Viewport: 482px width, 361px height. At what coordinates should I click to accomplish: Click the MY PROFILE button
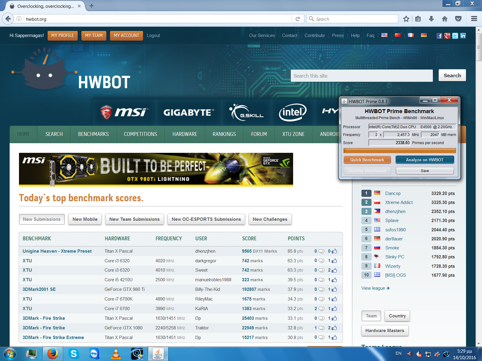(63, 35)
